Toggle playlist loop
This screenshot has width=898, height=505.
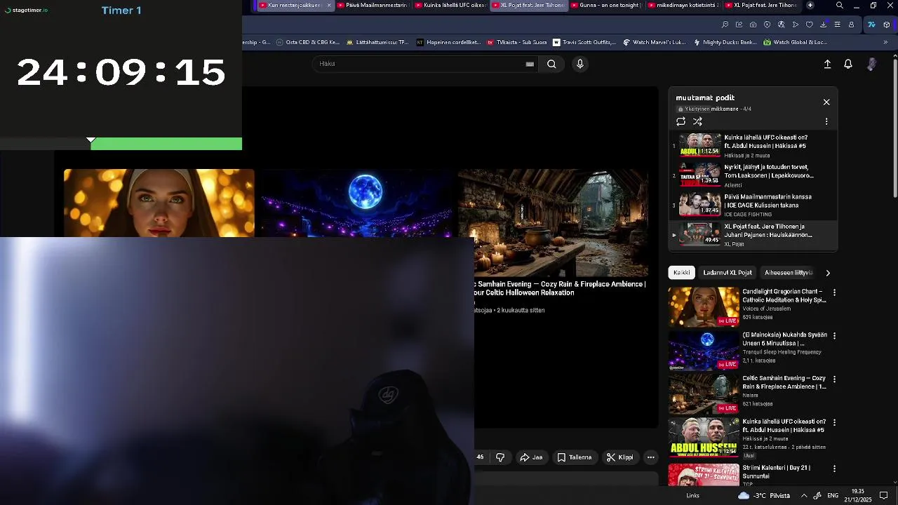(x=681, y=121)
